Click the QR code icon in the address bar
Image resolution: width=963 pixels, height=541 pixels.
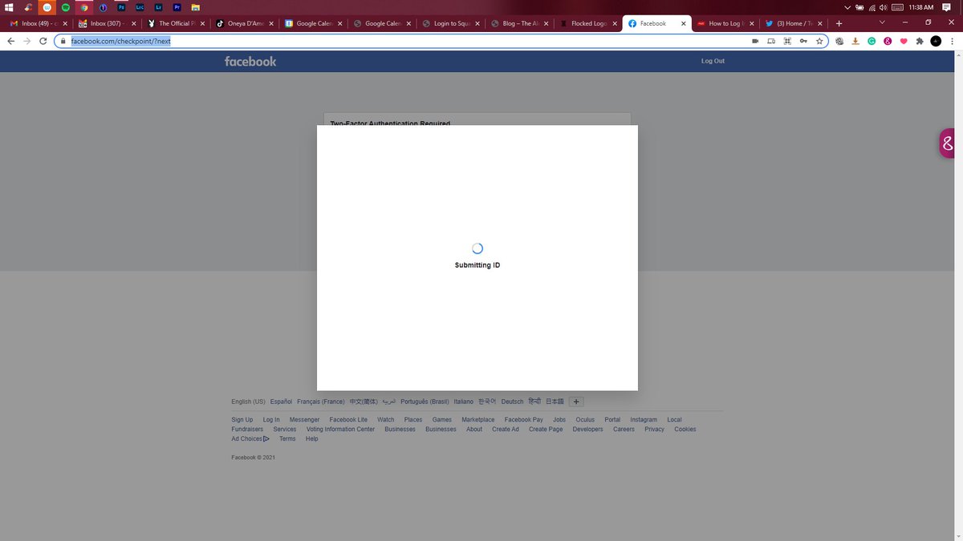(787, 41)
